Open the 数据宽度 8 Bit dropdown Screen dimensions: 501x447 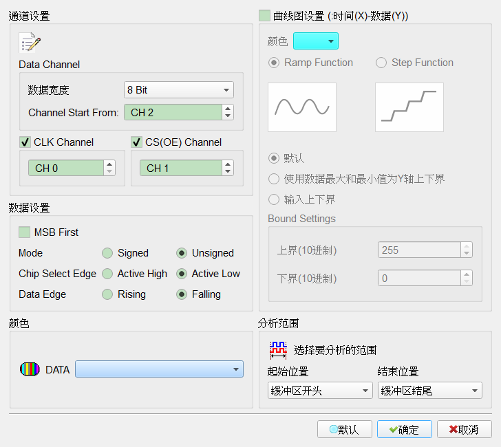tap(179, 89)
